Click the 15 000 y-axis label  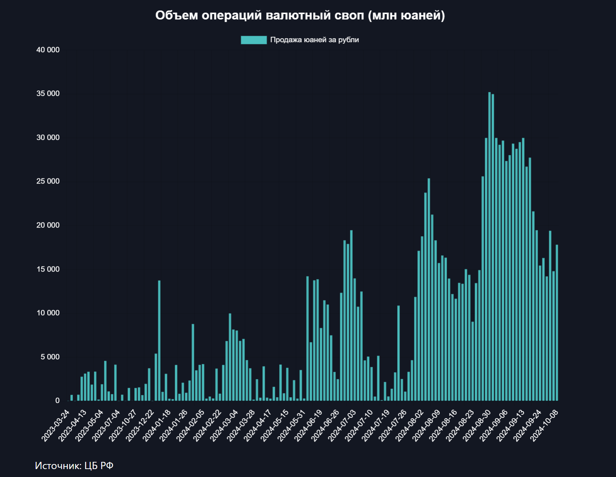tap(48, 269)
